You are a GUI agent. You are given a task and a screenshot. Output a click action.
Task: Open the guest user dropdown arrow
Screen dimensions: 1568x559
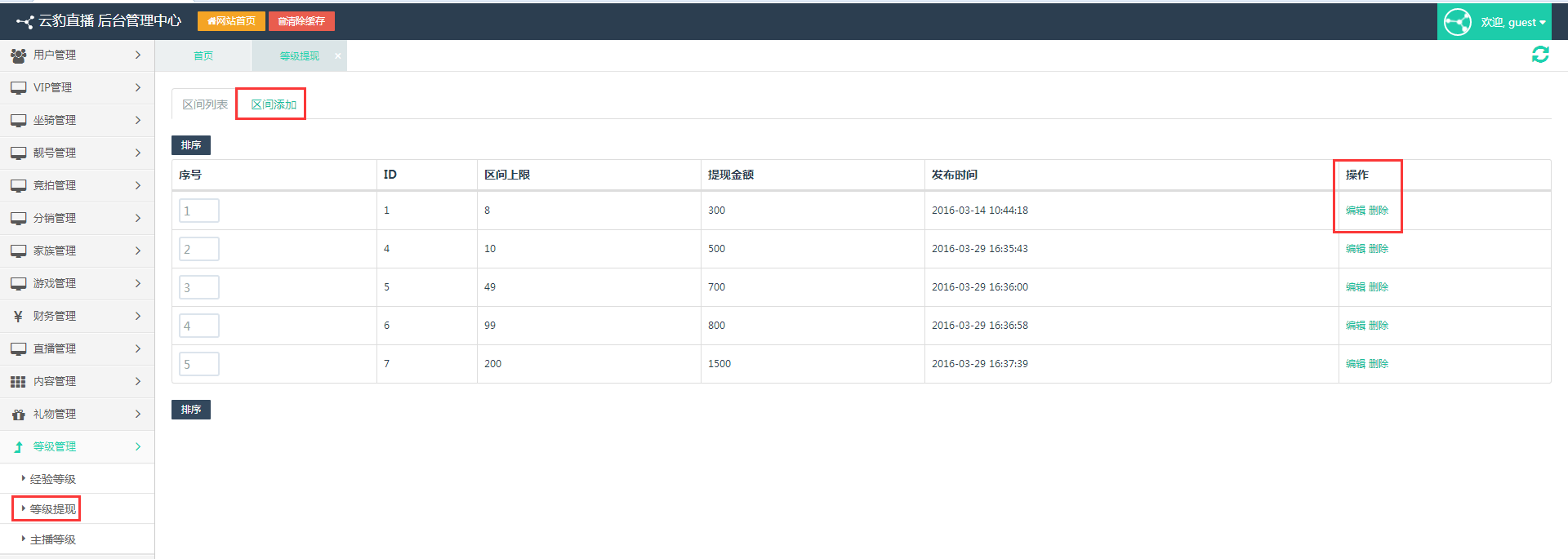[1543, 23]
